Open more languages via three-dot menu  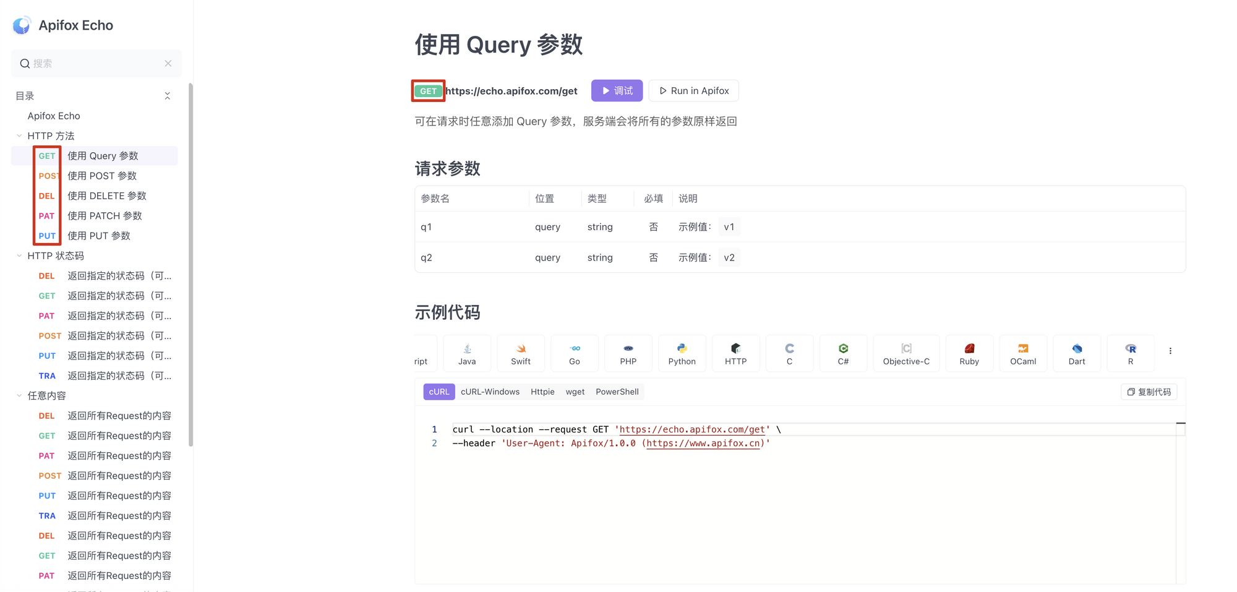1170,351
